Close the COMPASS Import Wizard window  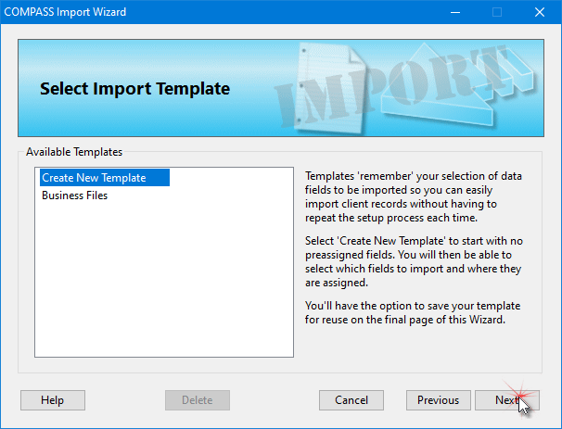pyautogui.click(x=540, y=12)
